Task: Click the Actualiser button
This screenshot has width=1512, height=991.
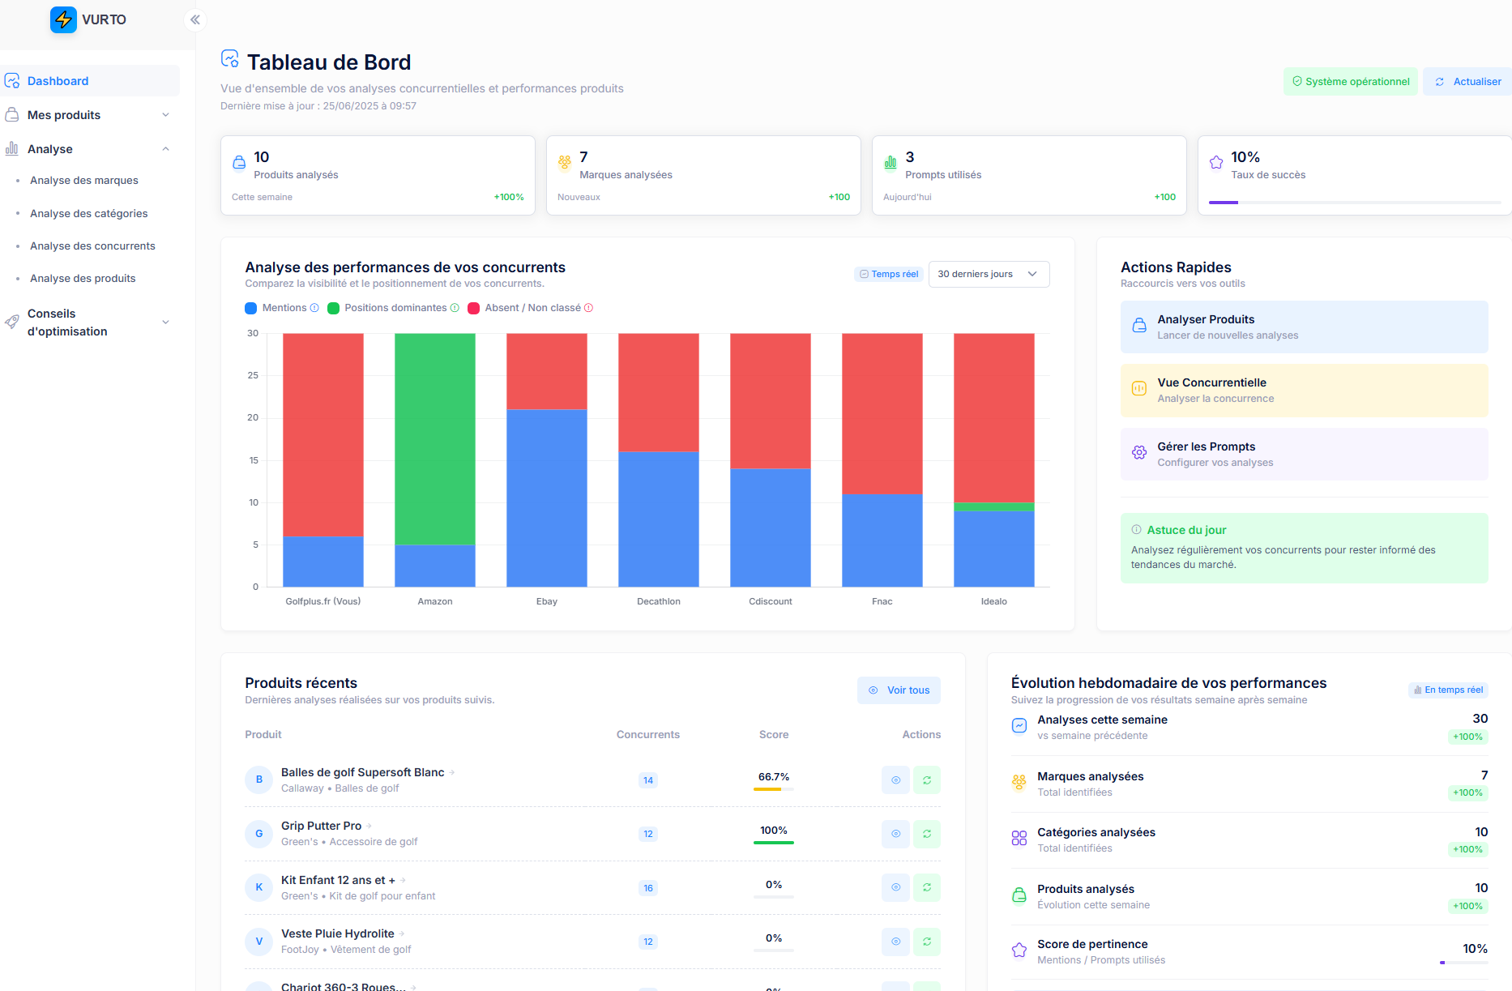Action: [x=1467, y=82]
